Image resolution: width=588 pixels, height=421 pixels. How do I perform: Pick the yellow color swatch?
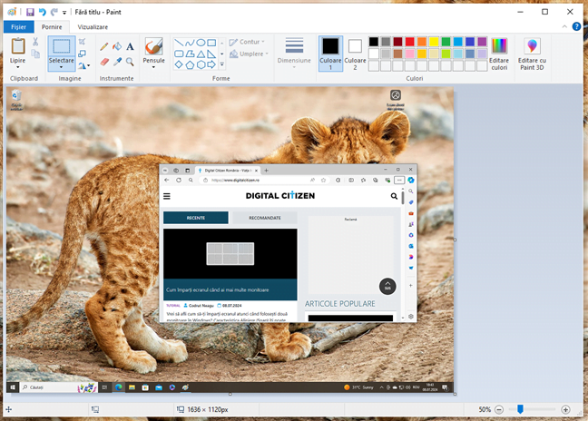434,42
